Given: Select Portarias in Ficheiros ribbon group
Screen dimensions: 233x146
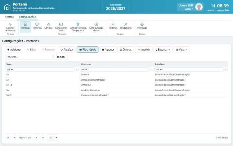Looking at the screenshot, I should (x=25, y=27).
